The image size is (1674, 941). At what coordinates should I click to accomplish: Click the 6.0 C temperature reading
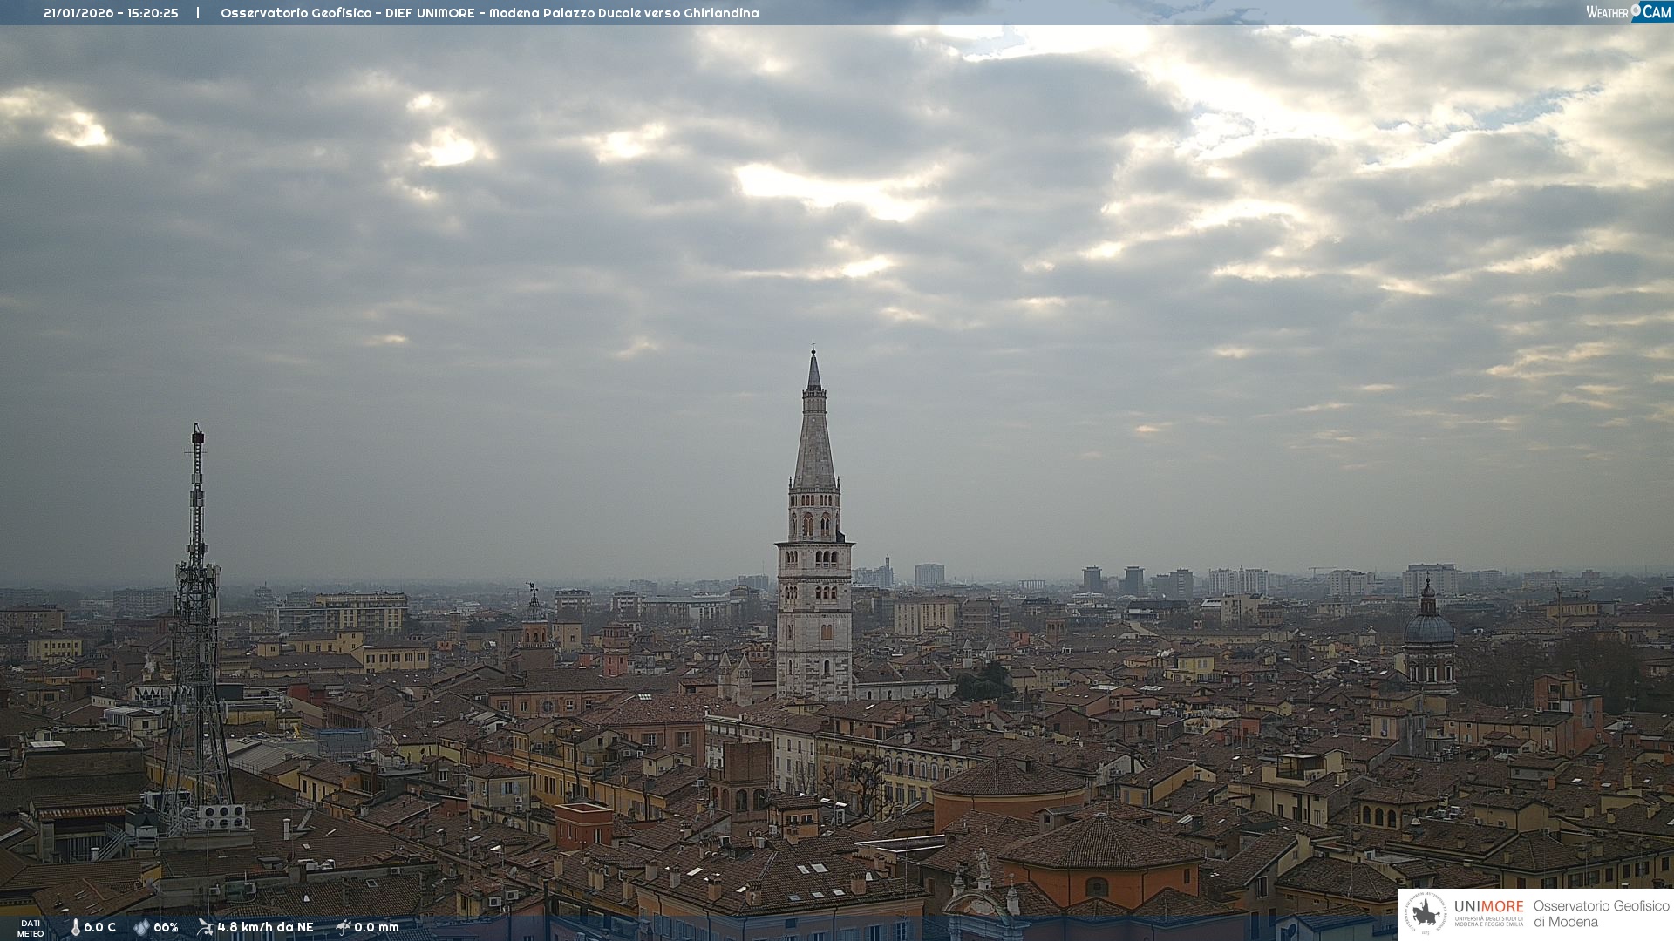click(99, 927)
